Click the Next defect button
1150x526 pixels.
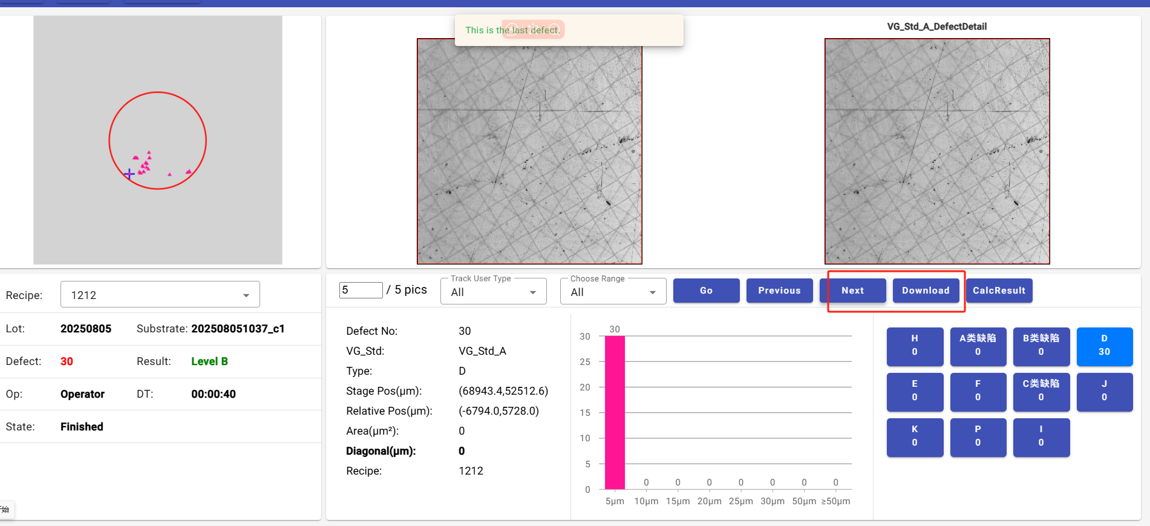[x=852, y=291]
